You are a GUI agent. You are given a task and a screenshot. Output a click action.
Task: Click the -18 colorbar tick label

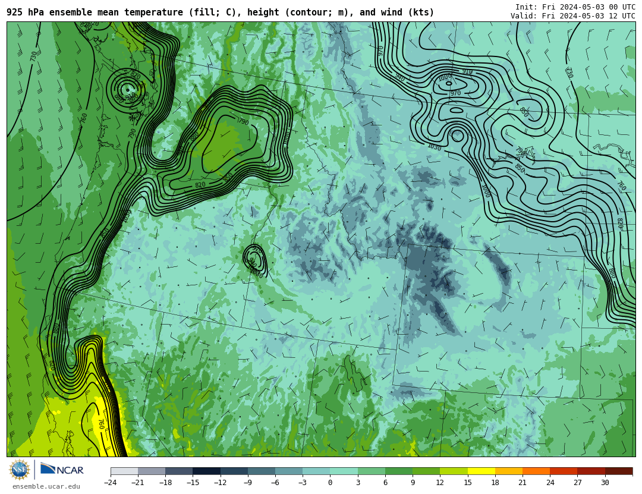[165, 483]
